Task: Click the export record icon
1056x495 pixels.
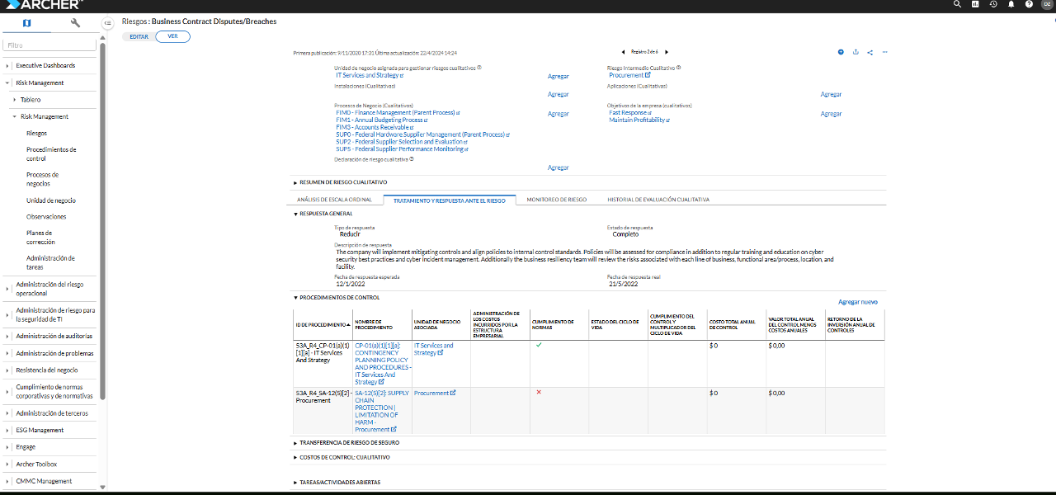Action: point(856,52)
